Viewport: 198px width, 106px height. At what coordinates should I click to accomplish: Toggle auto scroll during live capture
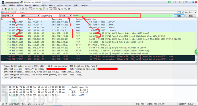coord(51,9)
